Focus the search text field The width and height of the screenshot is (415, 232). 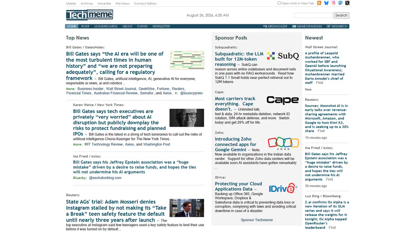313,15
